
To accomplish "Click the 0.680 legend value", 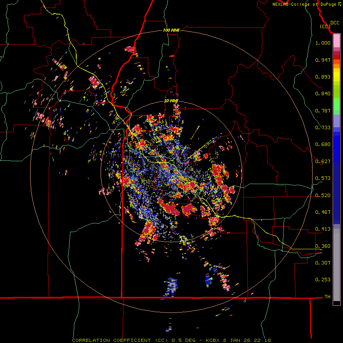I will (x=323, y=144).
